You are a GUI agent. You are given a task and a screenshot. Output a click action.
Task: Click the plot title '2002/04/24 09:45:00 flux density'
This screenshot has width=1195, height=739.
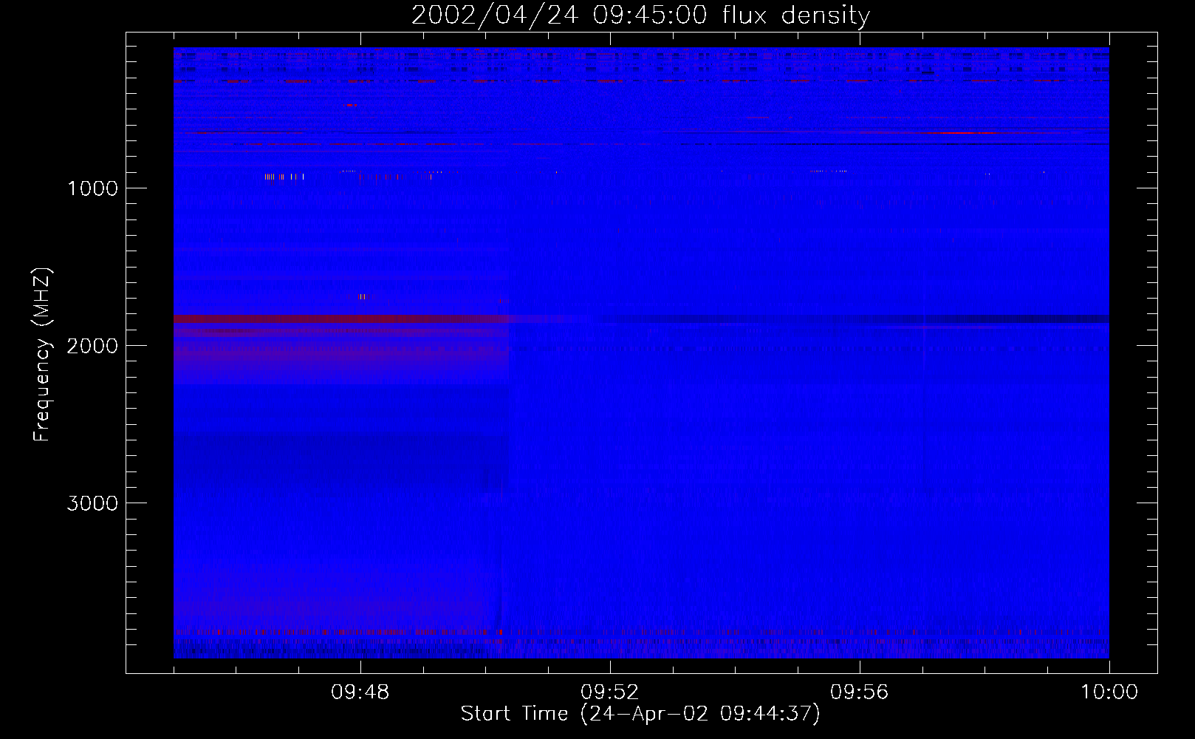click(x=640, y=15)
